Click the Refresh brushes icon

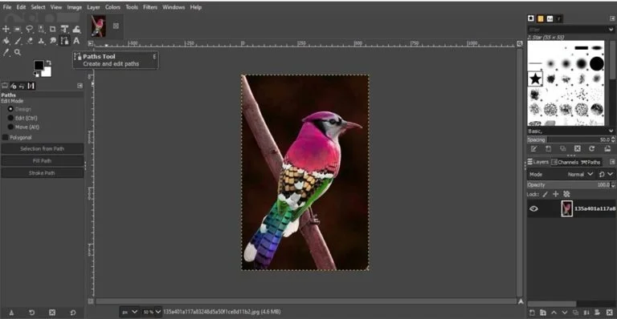(592, 149)
